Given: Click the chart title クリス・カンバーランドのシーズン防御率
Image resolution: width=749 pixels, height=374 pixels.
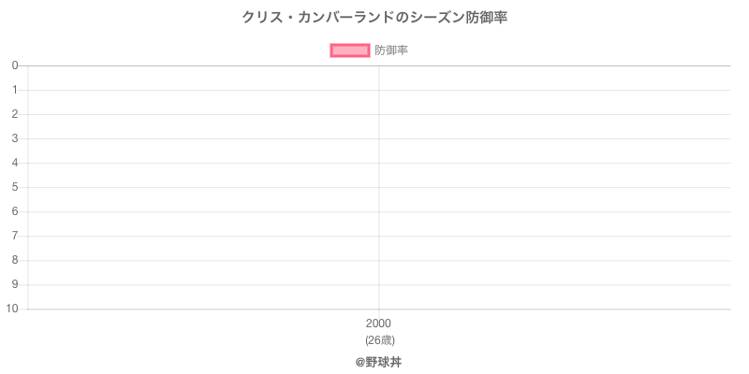Looking at the screenshot, I should coord(374,18).
